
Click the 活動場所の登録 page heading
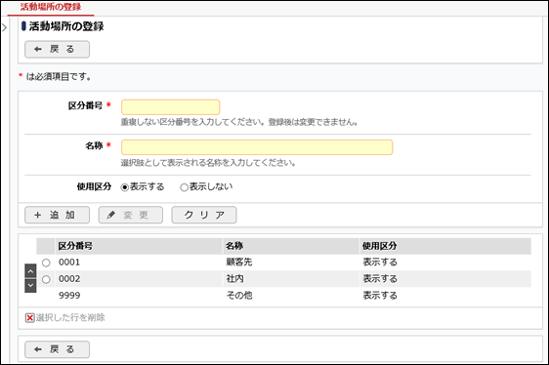[66, 26]
